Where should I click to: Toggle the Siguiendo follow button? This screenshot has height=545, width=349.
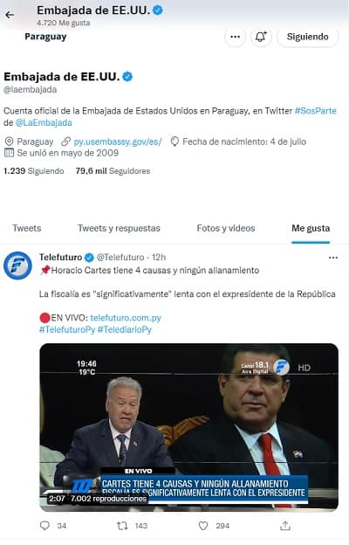coord(307,37)
